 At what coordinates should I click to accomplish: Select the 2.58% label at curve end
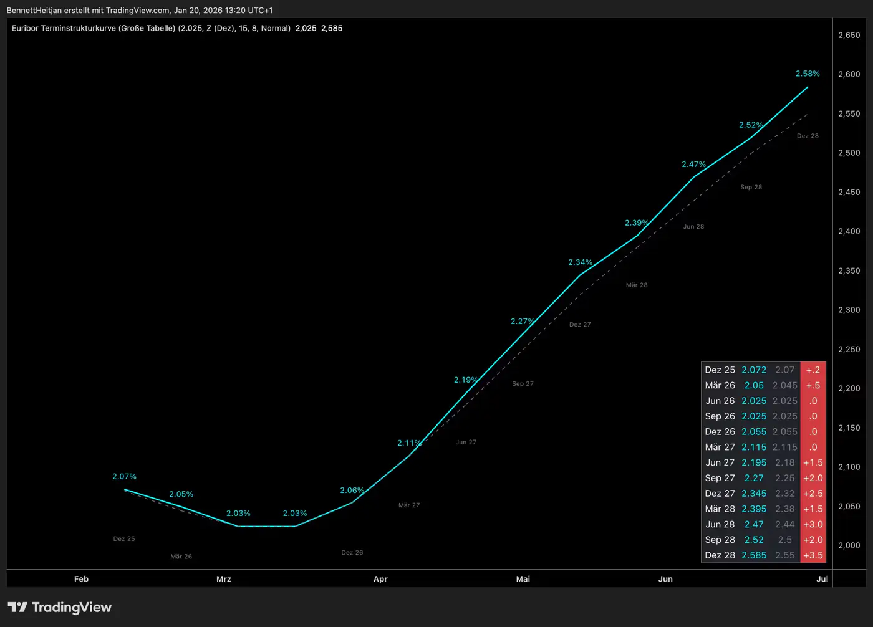click(808, 74)
